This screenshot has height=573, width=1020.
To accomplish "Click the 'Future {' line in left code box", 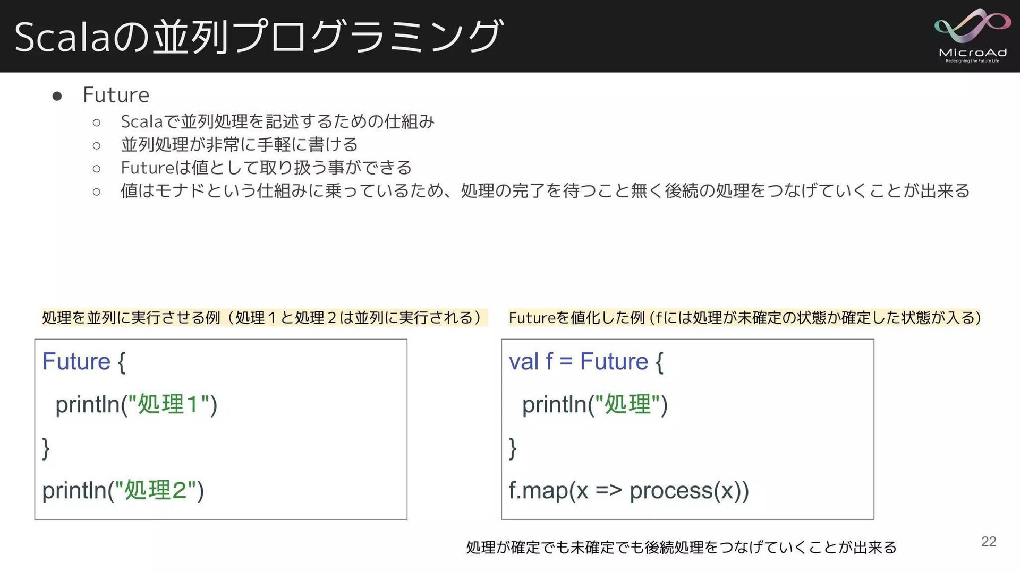I will [x=84, y=361].
